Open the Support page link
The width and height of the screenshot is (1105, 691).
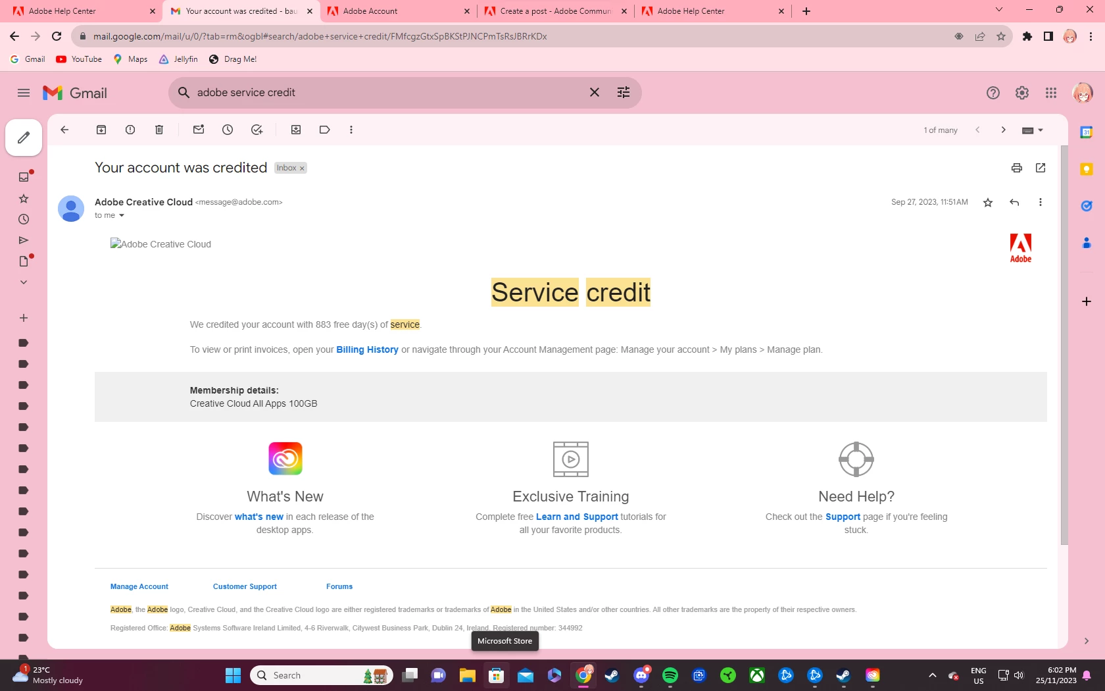point(843,517)
